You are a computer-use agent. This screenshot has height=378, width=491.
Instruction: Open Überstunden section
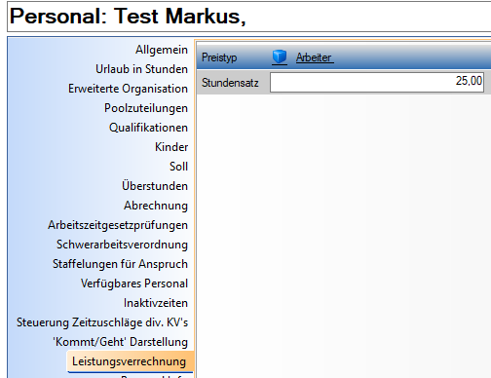click(x=155, y=186)
